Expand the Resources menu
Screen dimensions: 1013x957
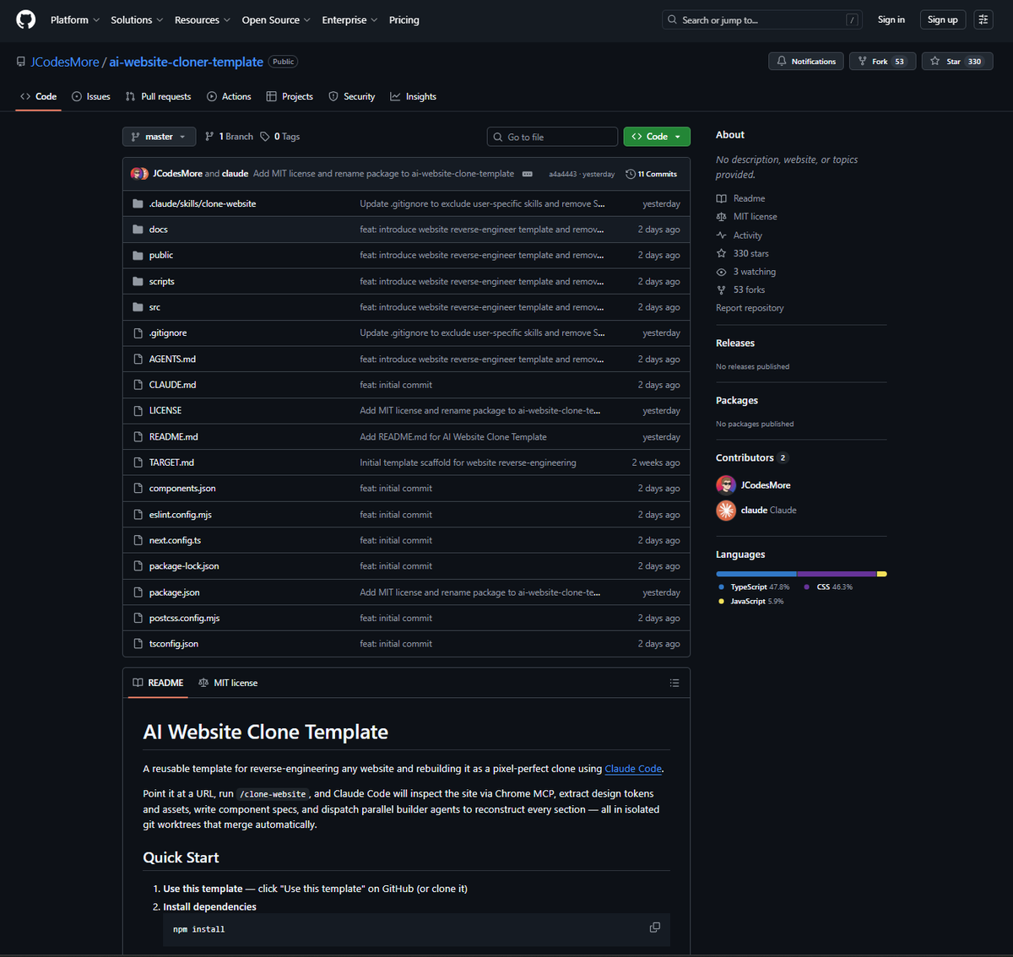[203, 19]
